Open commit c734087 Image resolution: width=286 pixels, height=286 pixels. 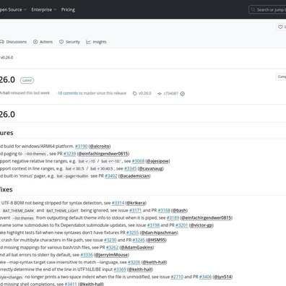171,93
